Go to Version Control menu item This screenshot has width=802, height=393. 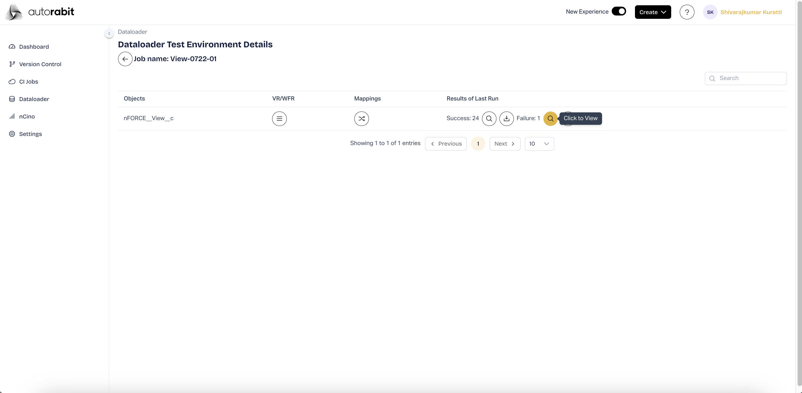pyautogui.click(x=40, y=64)
